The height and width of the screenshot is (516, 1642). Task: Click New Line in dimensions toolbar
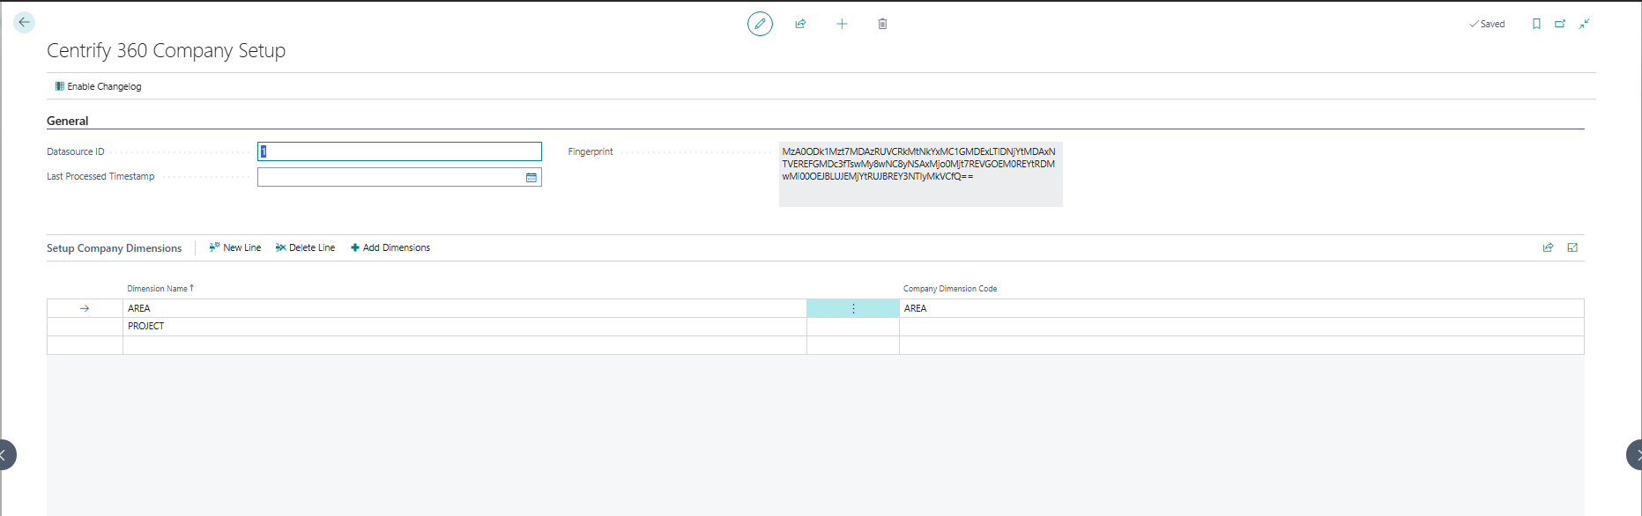[235, 248]
